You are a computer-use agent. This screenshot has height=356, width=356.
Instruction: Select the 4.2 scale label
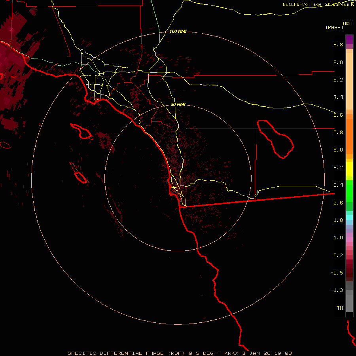(x=338, y=168)
